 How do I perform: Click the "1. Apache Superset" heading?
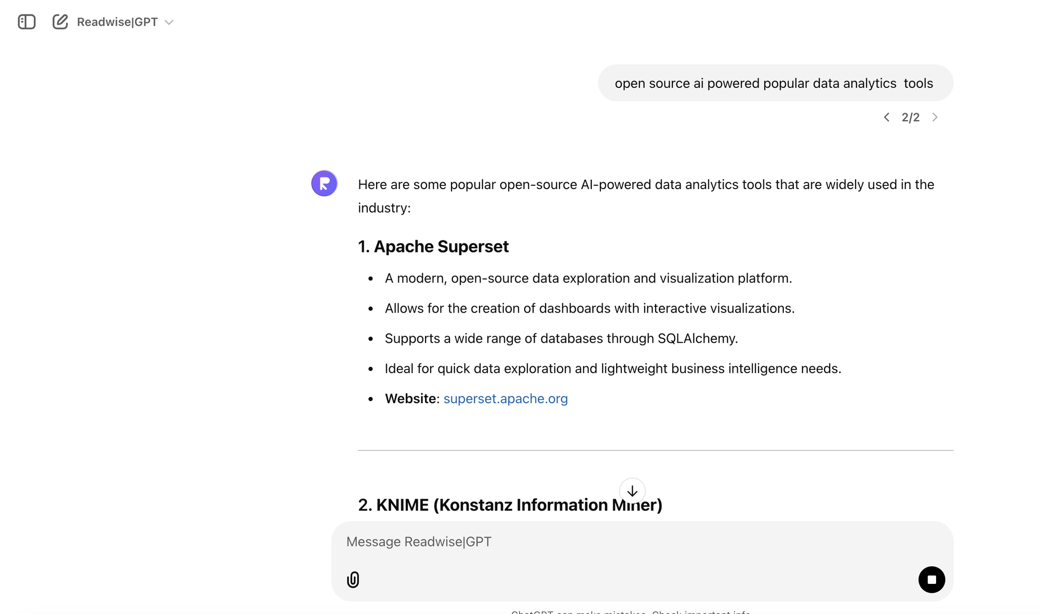433,246
